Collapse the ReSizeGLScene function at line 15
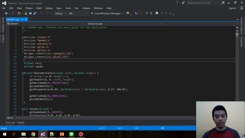Screen dimensions: 245x138 [23, 73]
